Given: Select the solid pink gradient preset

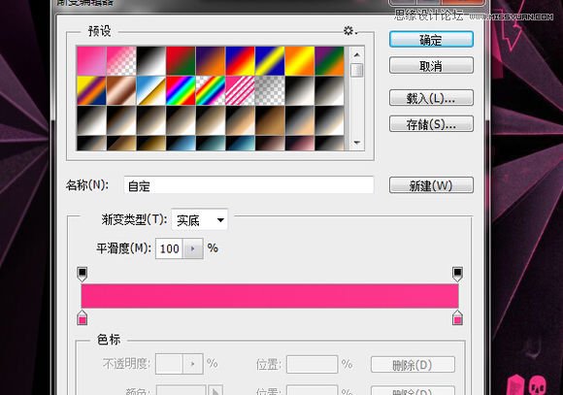Looking at the screenshot, I should [x=91, y=61].
